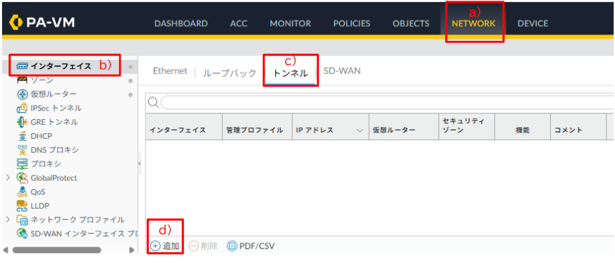Expand the GlobalProtect tree node

[8, 178]
